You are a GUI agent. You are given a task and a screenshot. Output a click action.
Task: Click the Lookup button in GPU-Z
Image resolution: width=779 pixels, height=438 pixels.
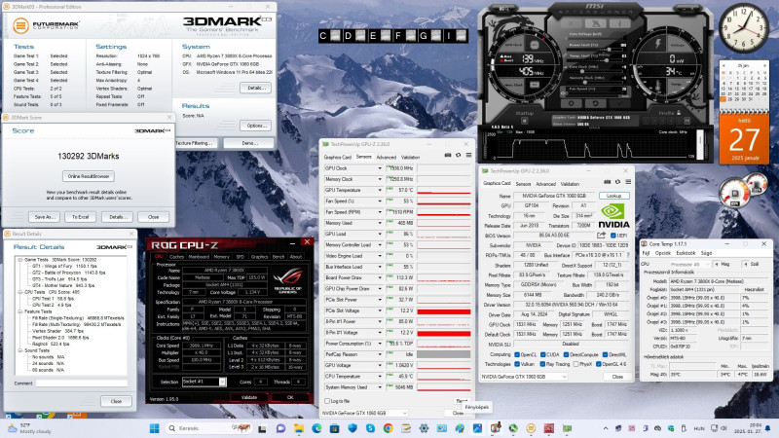tap(614, 196)
